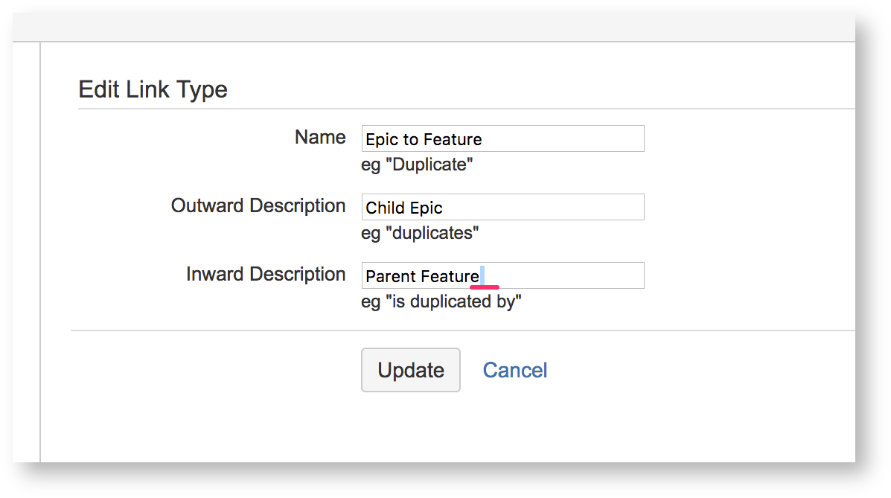Focus the Outward Description input field
Image resolution: width=891 pixels, height=498 pixels.
[x=502, y=208]
